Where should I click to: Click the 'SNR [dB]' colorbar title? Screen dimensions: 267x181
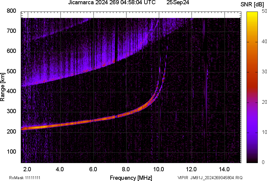252,5
